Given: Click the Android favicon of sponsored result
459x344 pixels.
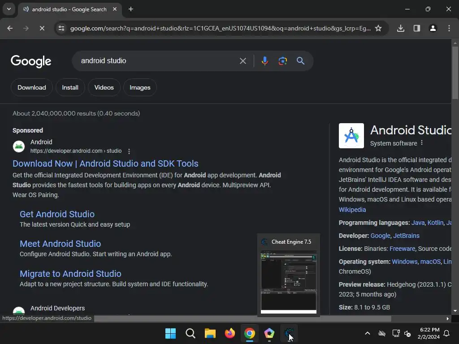Looking at the screenshot, I should coord(19,146).
